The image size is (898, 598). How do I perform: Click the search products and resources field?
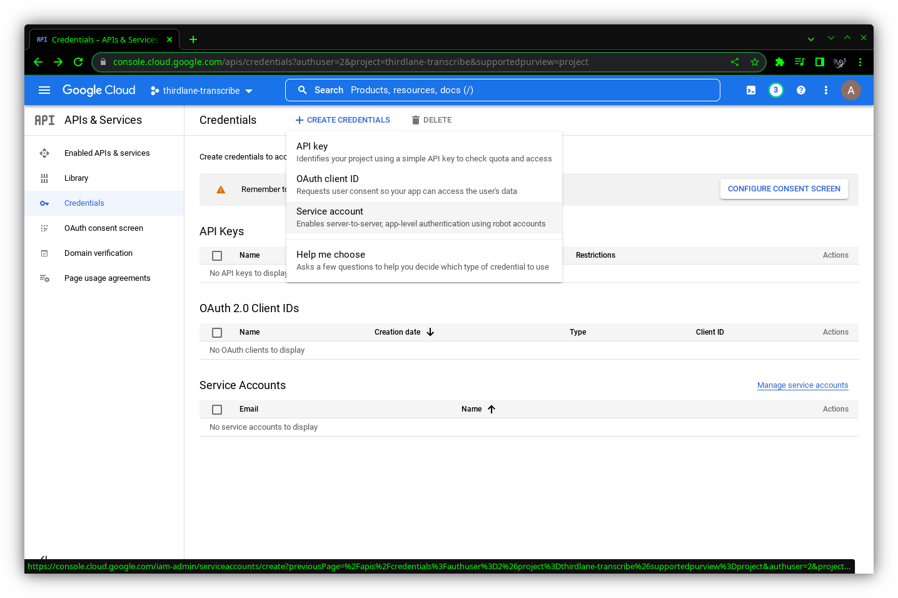(503, 90)
